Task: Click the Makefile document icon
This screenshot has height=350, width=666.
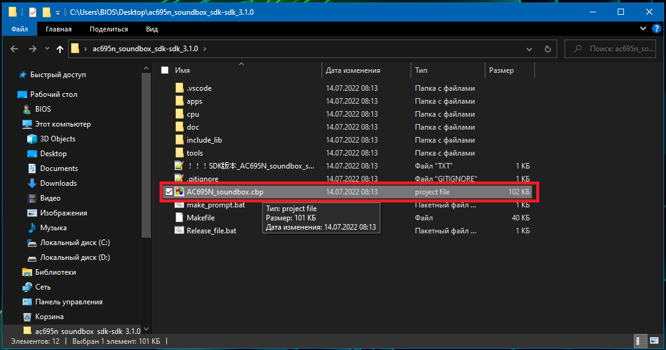Action: tap(179, 218)
